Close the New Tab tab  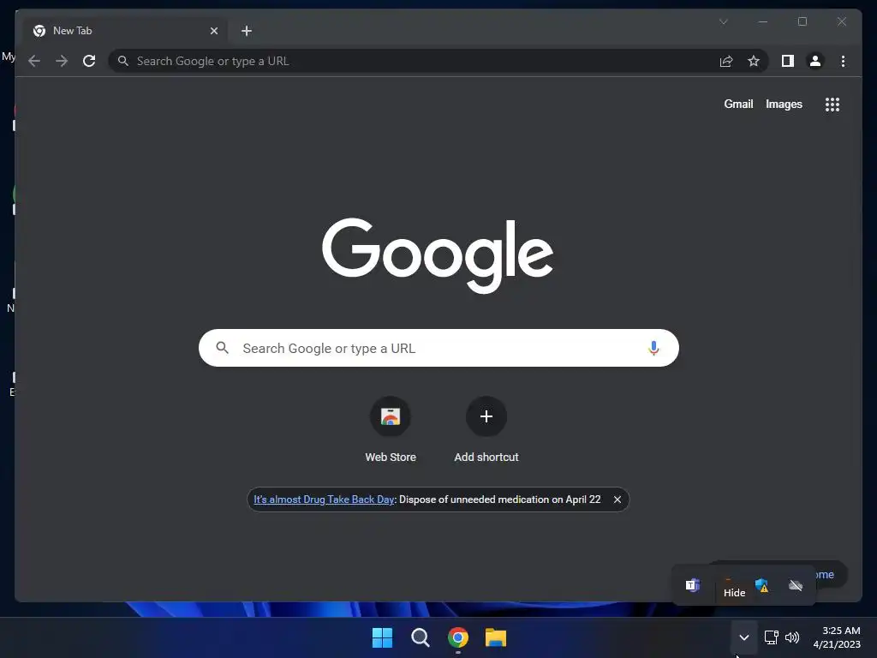tap(213, 31)
